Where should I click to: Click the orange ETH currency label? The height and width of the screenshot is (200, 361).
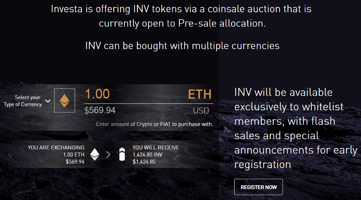tap(200, 94)
